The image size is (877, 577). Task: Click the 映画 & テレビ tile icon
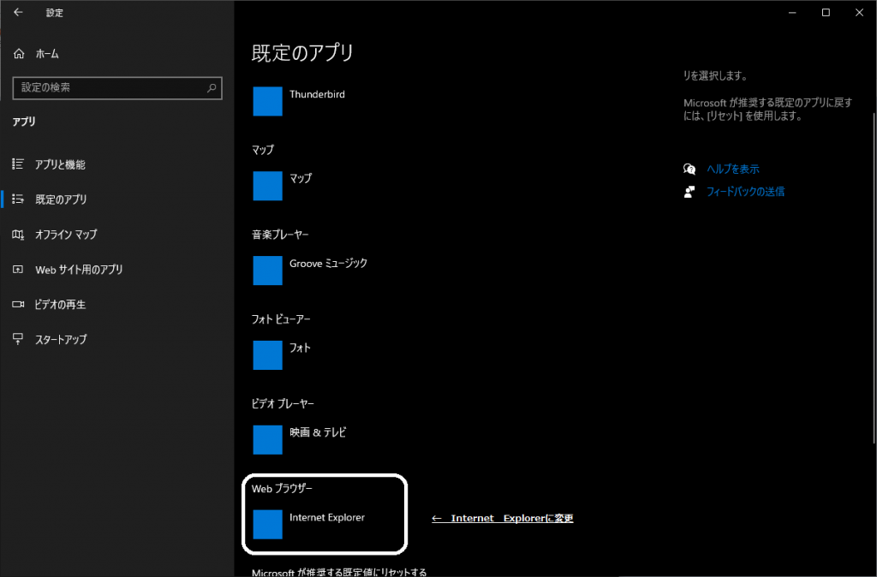tap(267, 439)
